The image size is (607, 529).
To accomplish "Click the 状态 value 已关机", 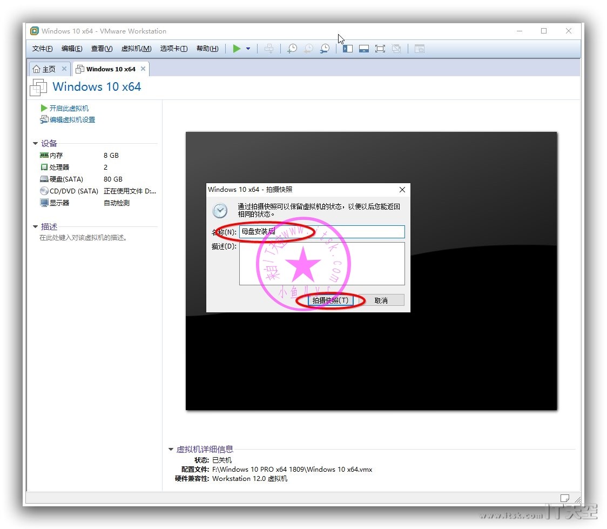I will pyautogui.click(x=222, y=460).
